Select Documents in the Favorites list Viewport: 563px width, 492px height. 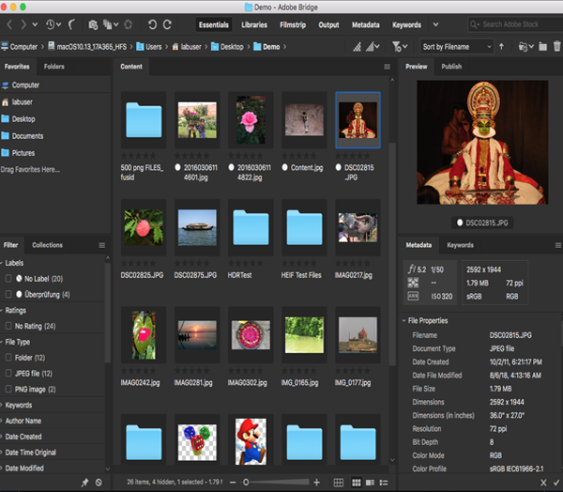(26, 136)
